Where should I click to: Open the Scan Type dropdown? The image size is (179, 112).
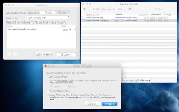pyautogui.click(x=48, y=18)
